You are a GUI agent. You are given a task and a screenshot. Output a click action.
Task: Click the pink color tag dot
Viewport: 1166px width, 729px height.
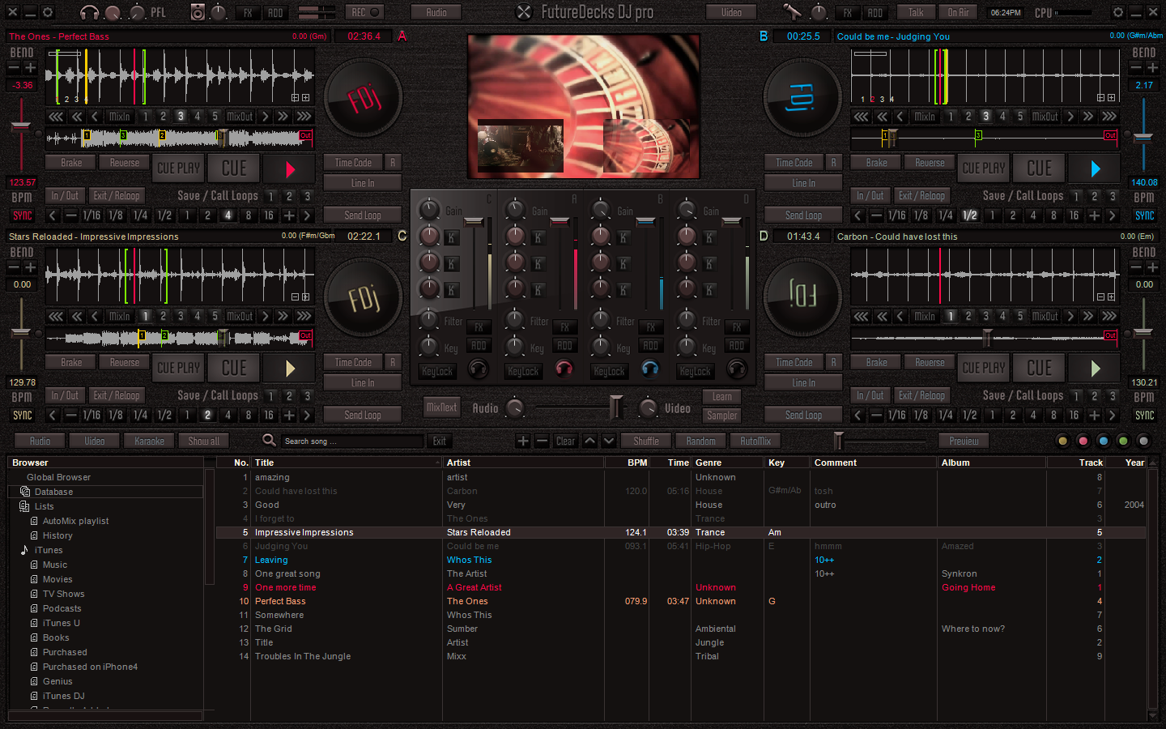click(1083, 441)
